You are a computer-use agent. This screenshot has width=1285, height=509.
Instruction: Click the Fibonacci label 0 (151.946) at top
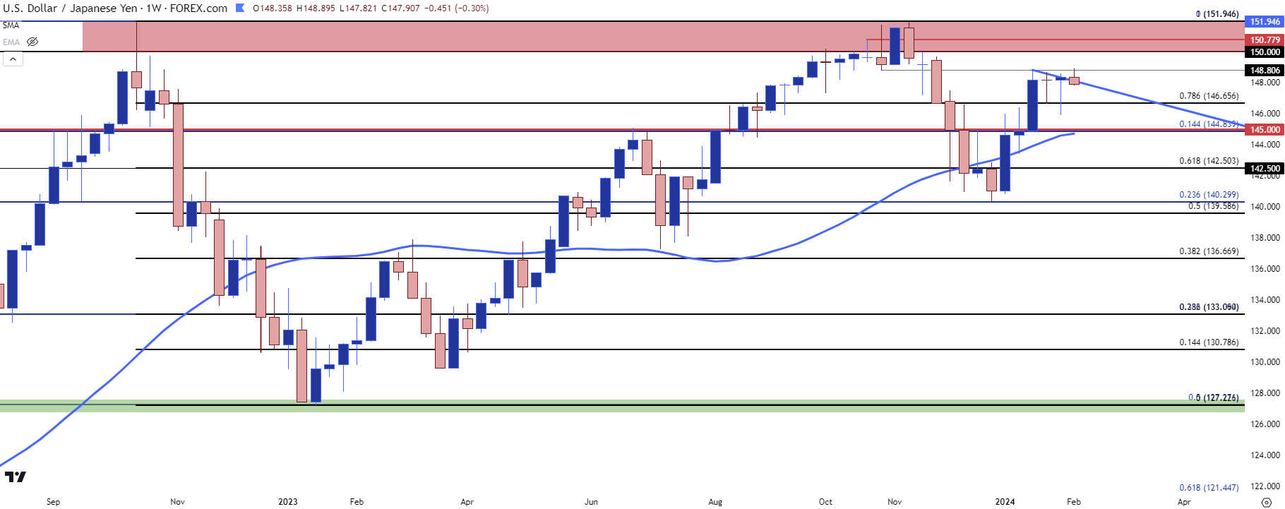click(1217, 14)
